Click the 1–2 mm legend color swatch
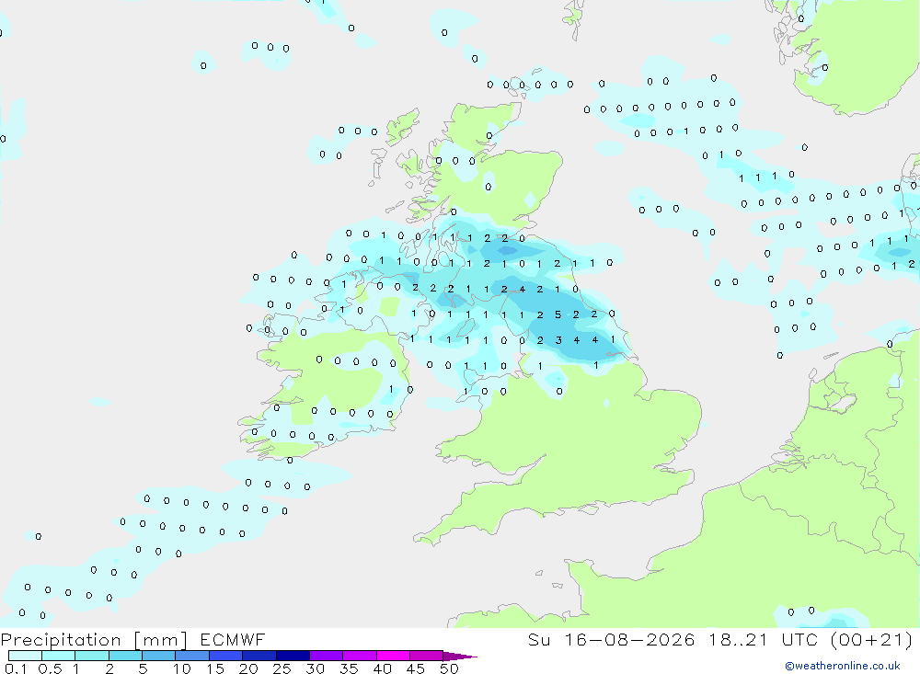Viewport: 920px width, 674px height. click(x=91, y=656)
